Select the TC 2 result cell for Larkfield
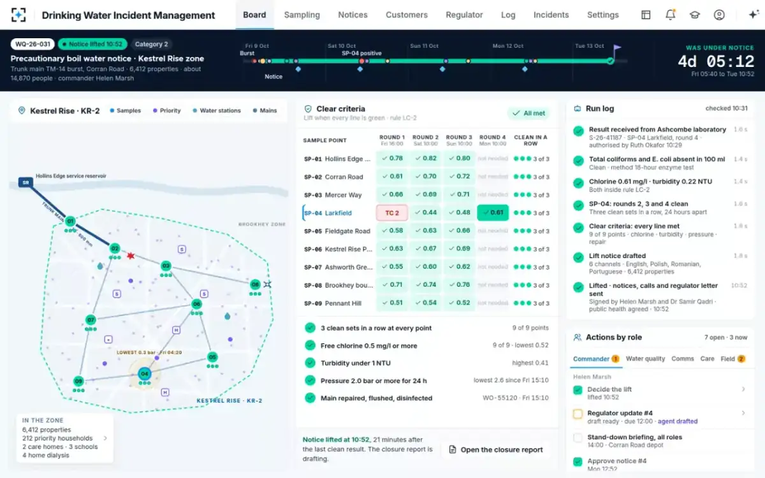765x478 pixels. [x=392, y=213]
